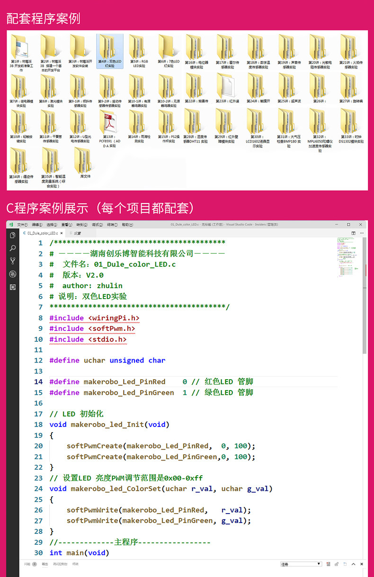Open the 编辑(E) menu

click(37, 225)
